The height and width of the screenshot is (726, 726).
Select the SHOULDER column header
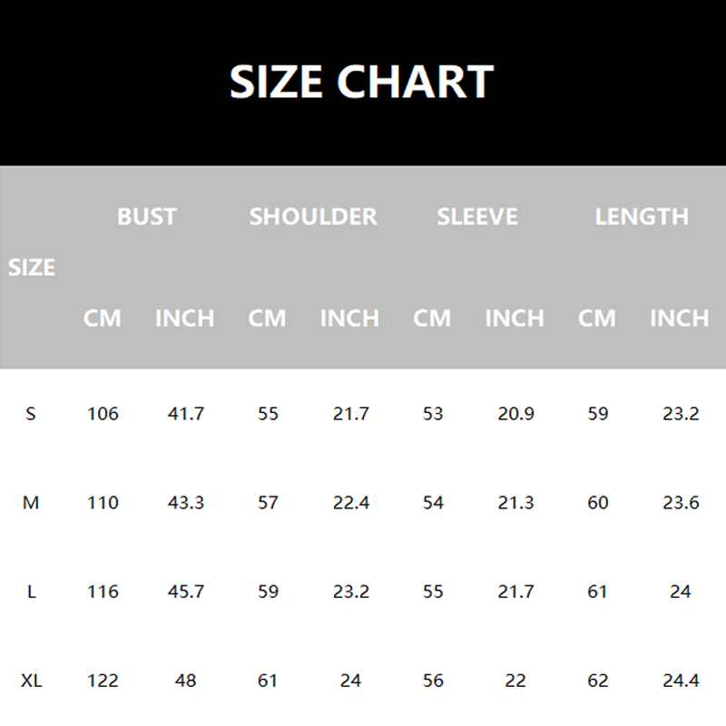pos(313,217)
